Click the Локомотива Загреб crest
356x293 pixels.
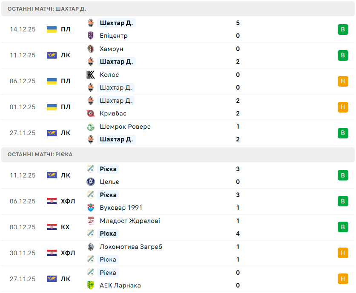coord(90,247)
